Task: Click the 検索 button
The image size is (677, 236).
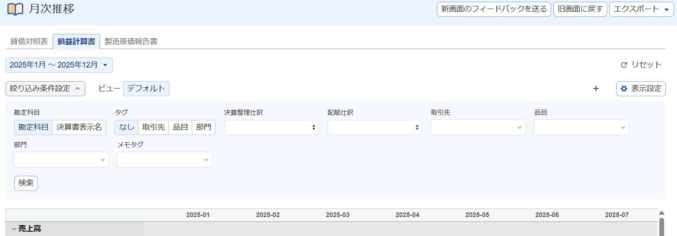Action: [26, 183]
